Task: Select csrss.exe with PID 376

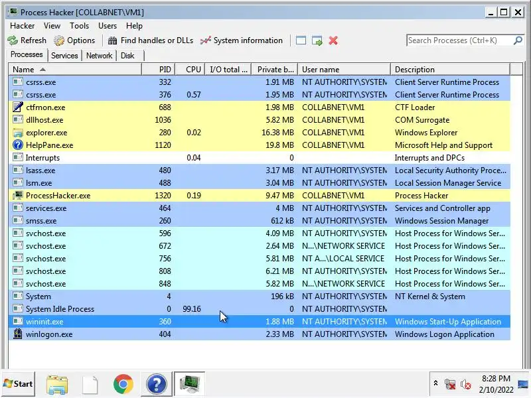Action: pyautogui.click(x=259, y=94)
